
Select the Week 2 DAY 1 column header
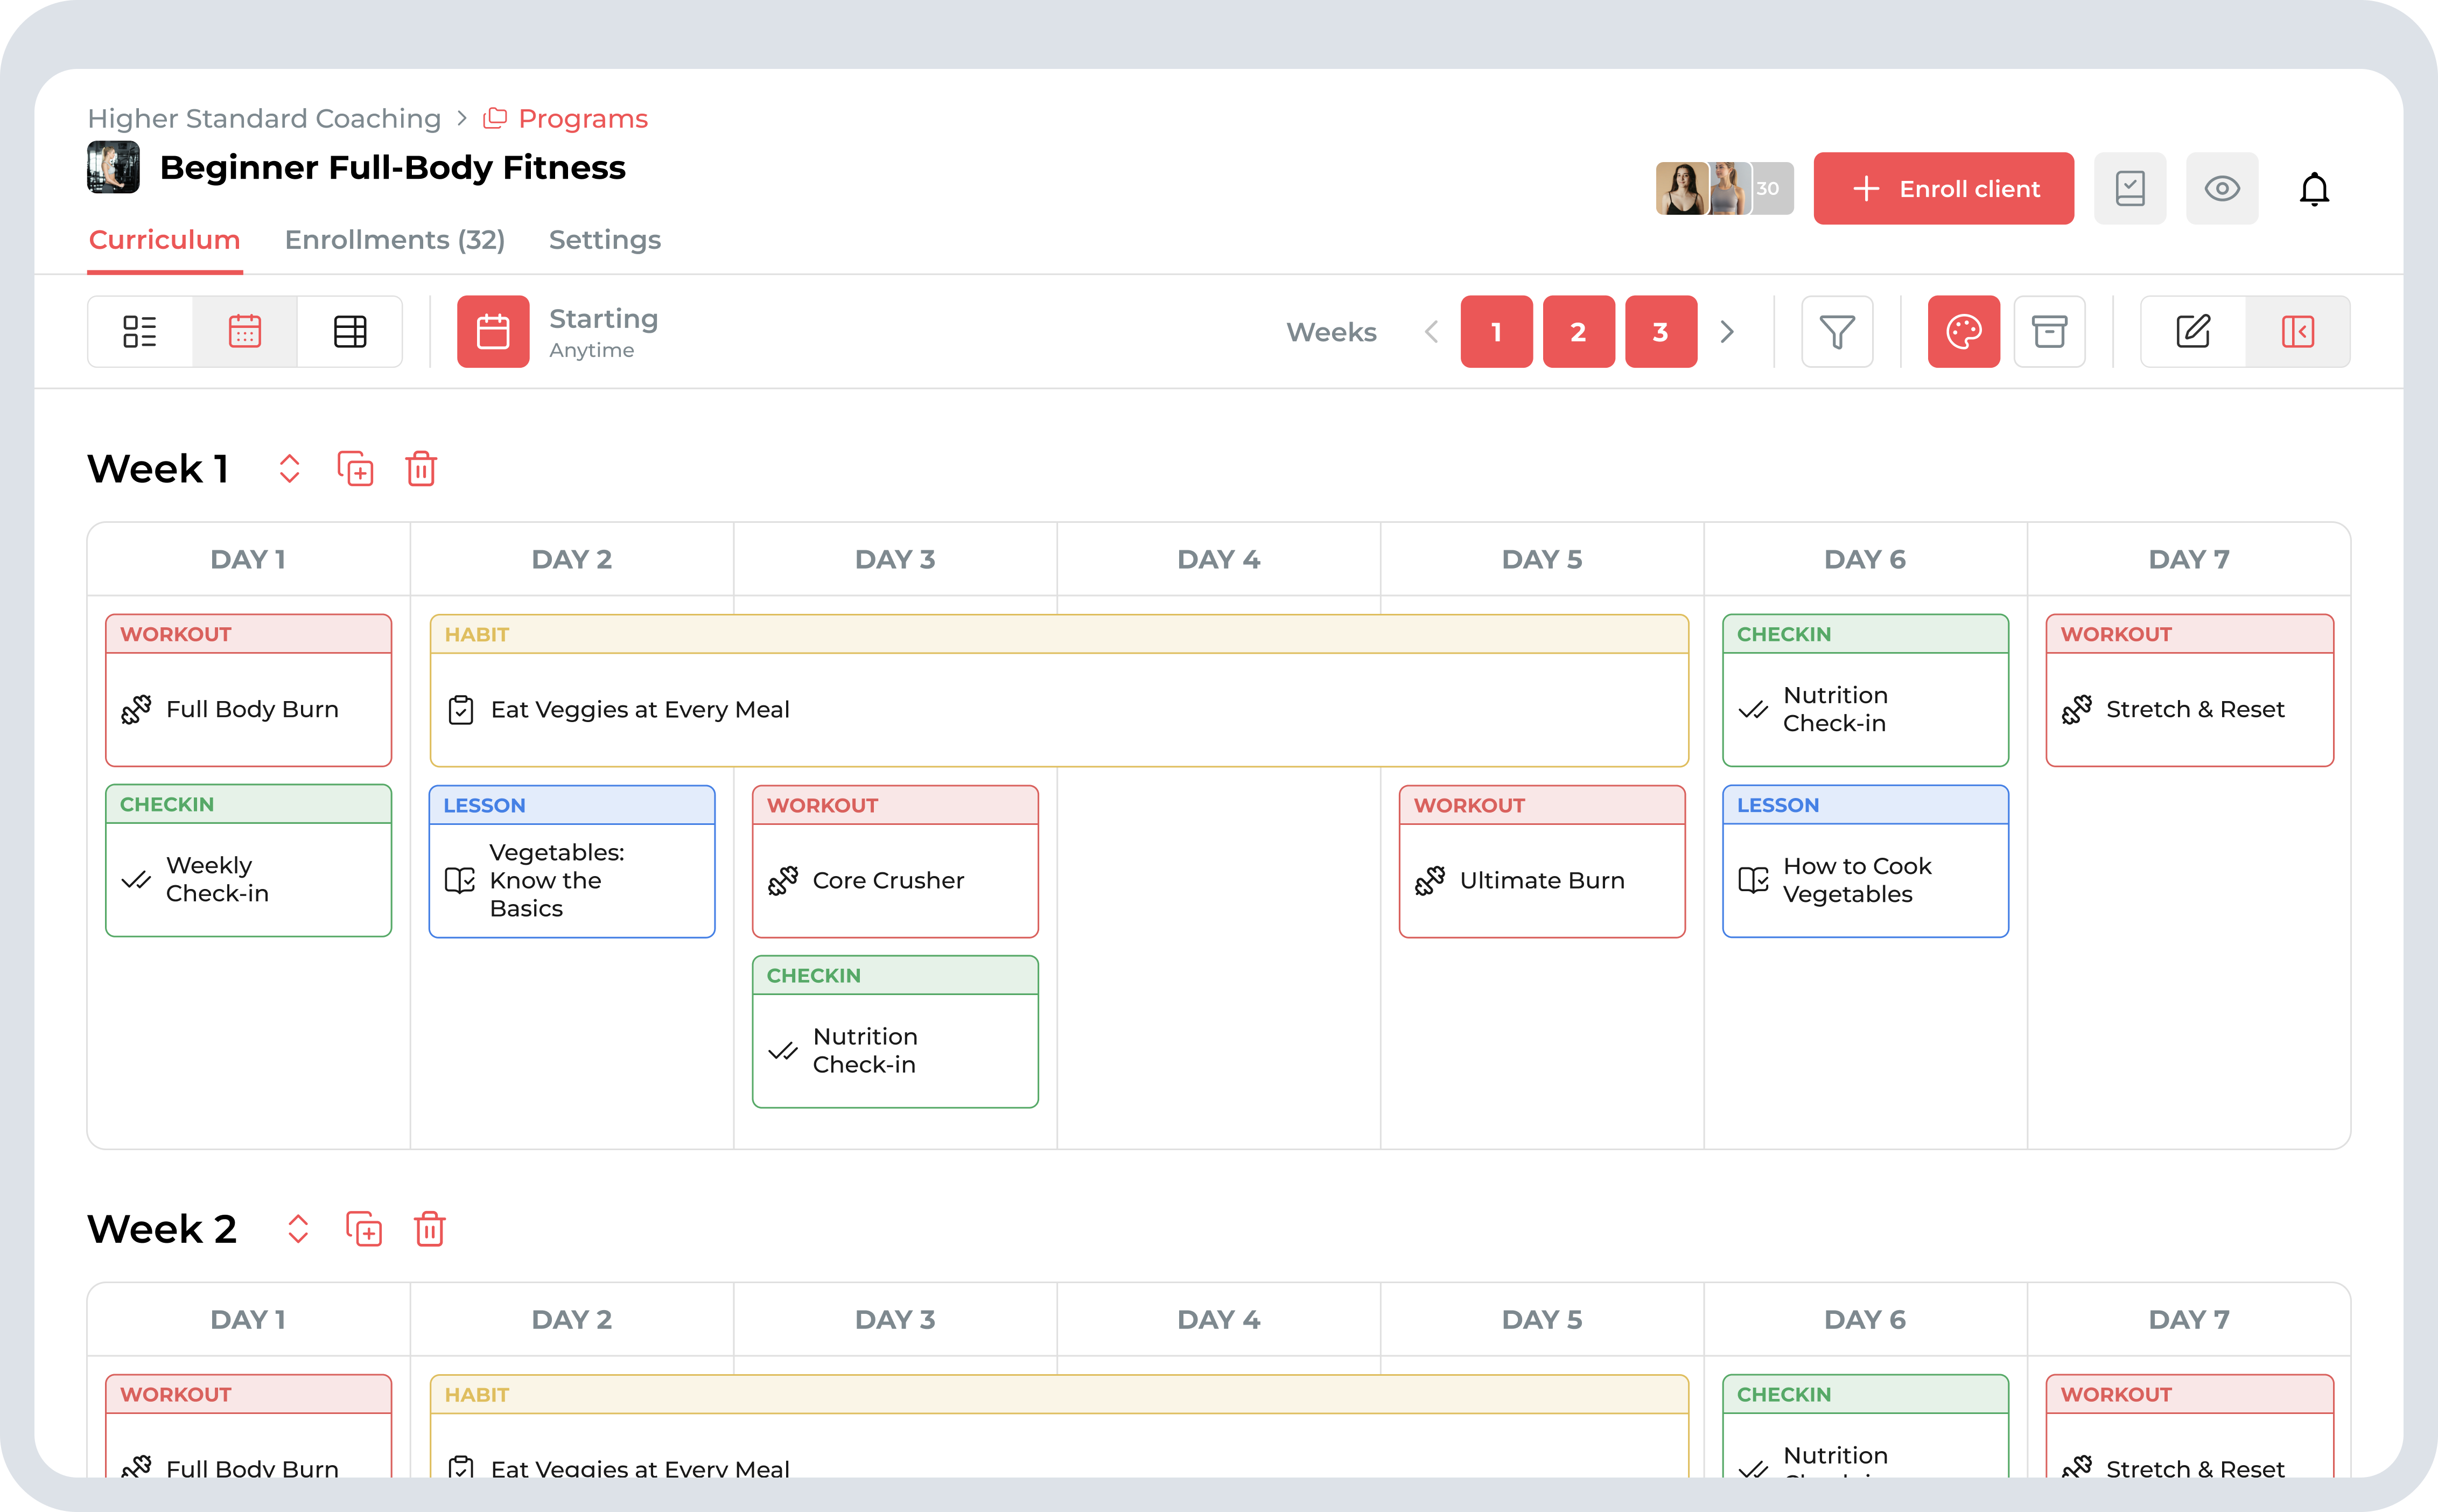249,1319
